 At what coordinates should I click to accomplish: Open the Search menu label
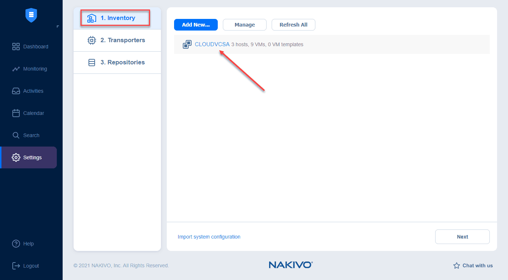point(31,135)
